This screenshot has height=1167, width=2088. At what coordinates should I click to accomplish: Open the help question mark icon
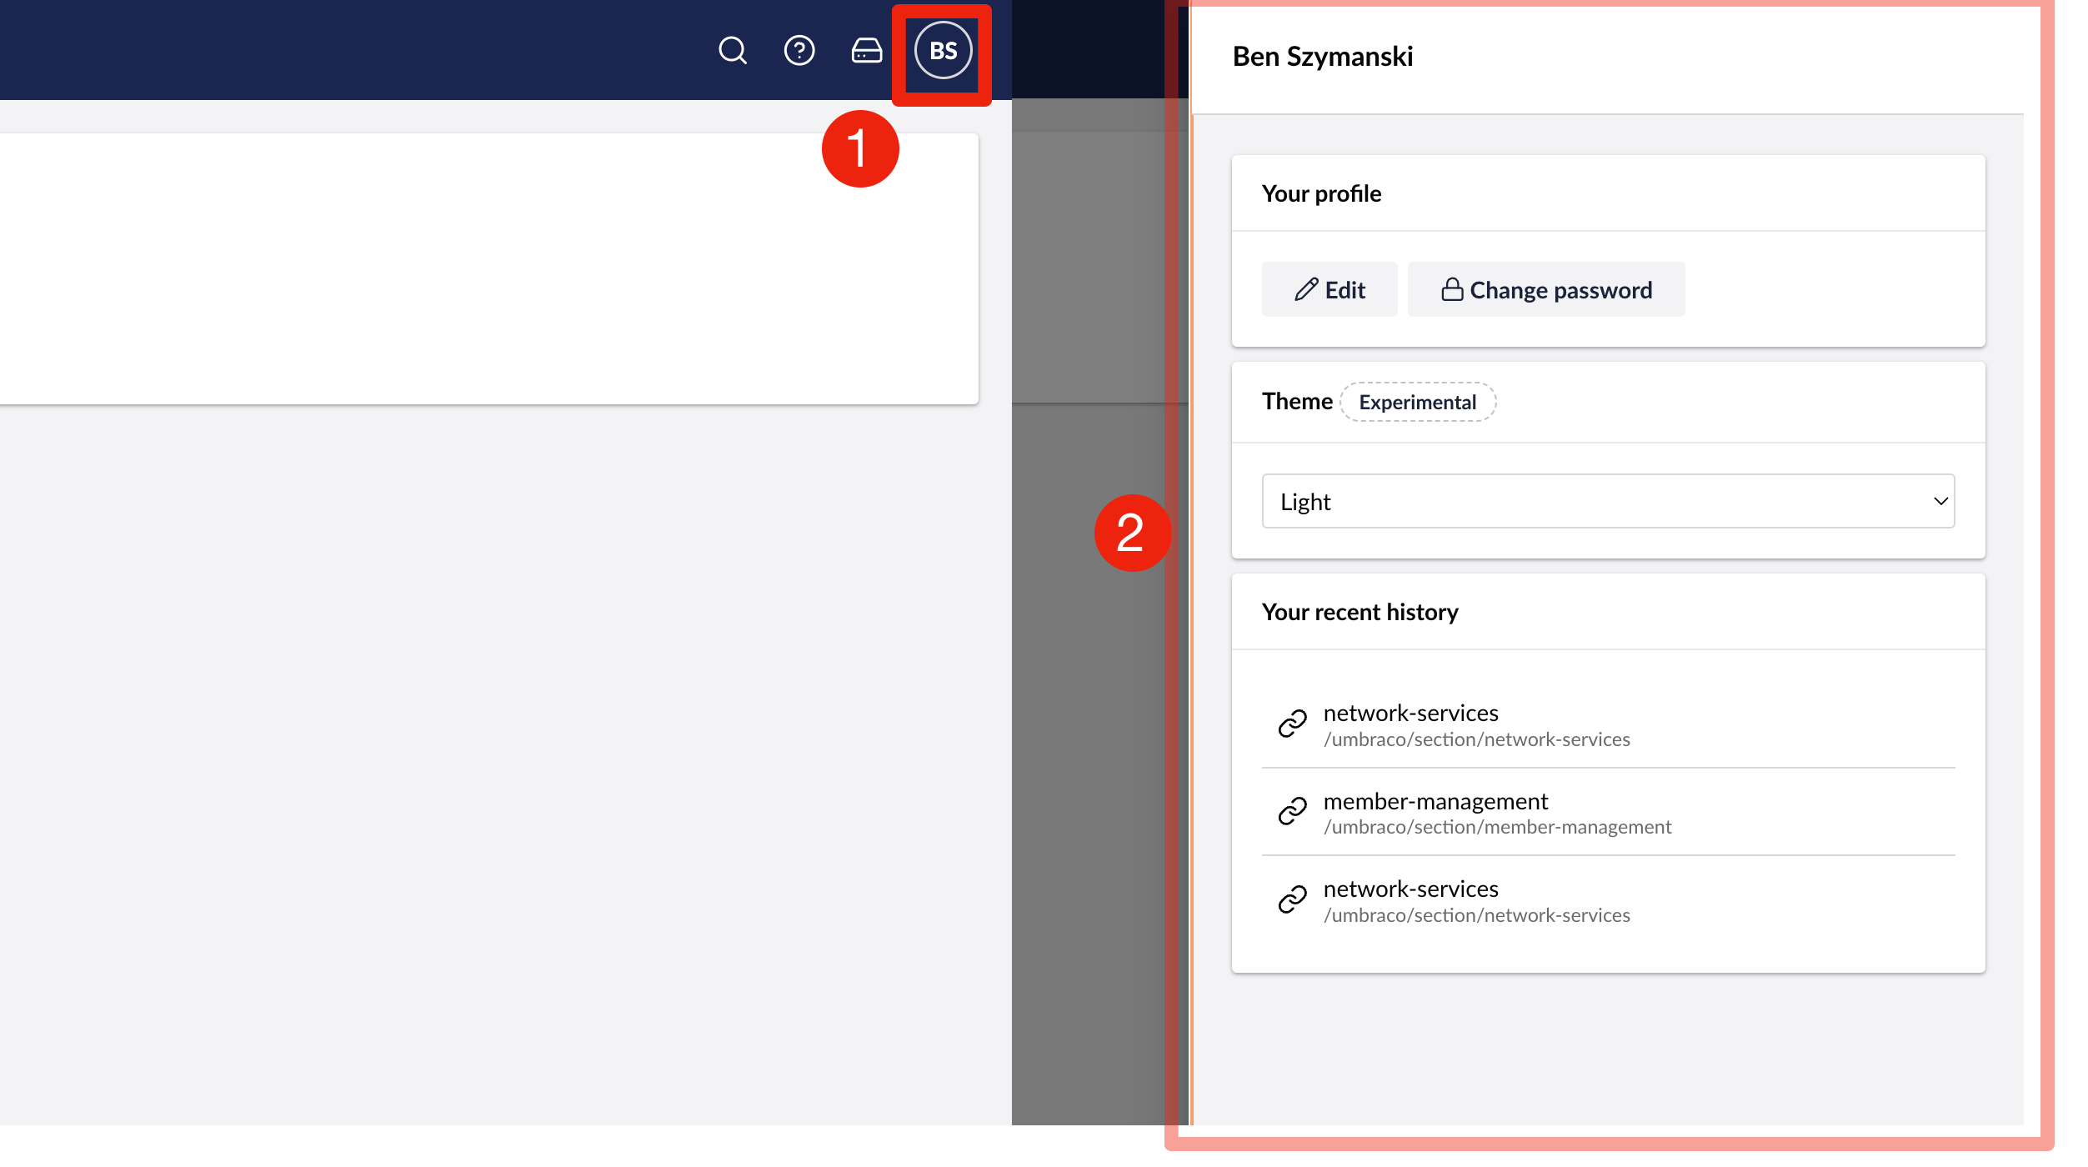799,51
